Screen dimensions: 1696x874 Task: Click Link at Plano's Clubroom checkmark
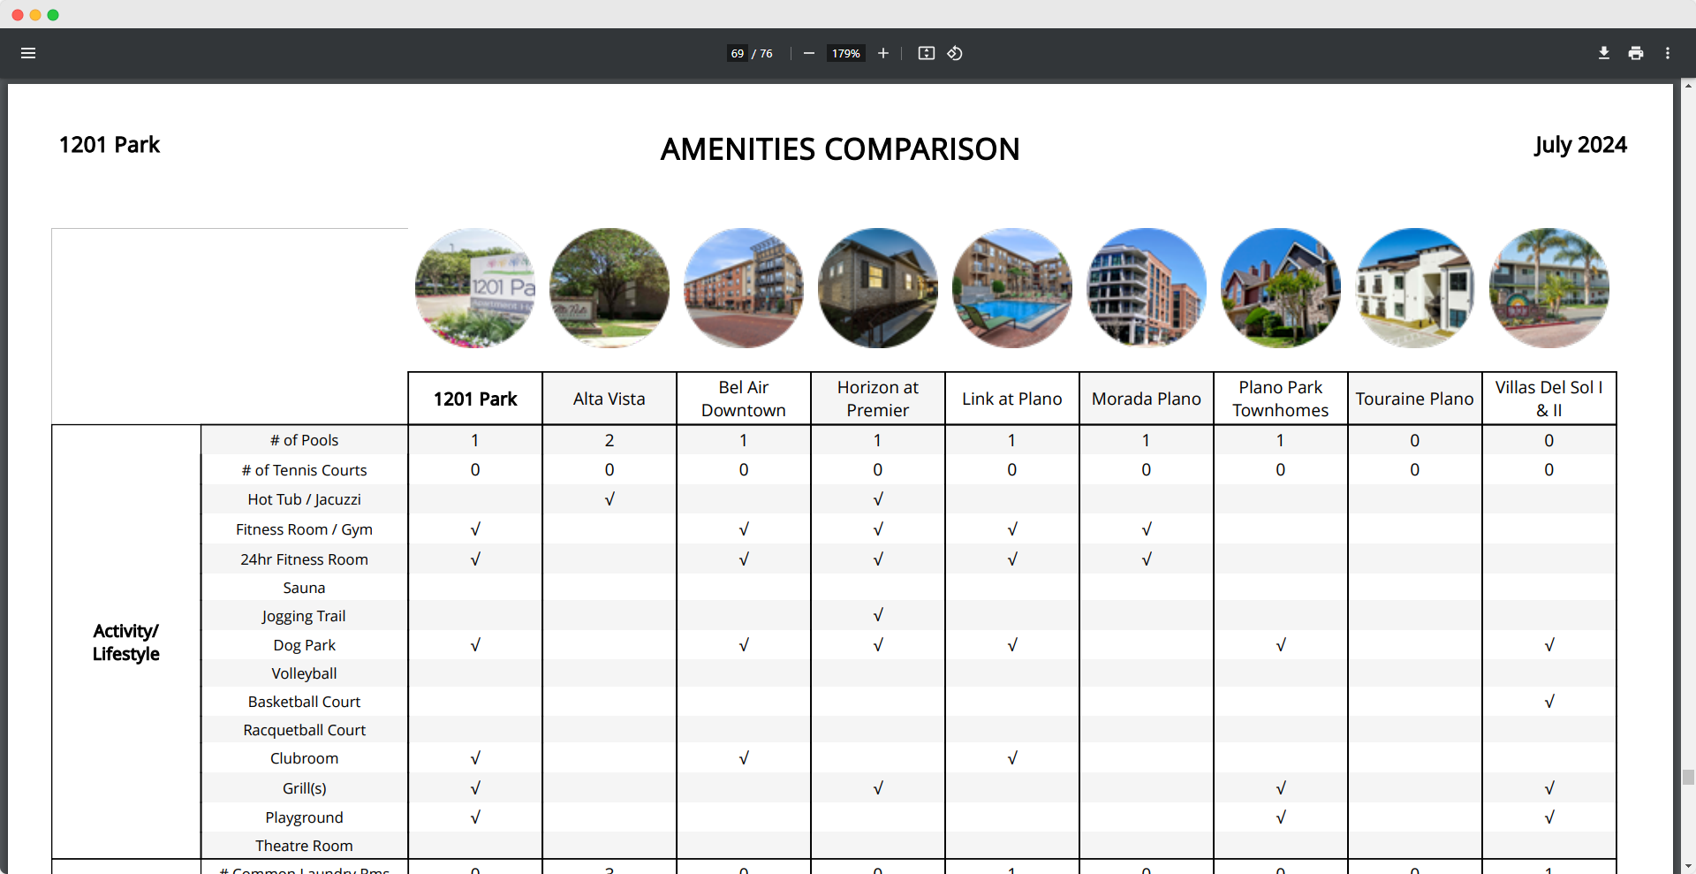(x=1012, y=758)
